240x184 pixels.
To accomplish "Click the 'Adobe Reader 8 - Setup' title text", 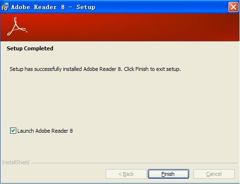I will tap(53, 7).
